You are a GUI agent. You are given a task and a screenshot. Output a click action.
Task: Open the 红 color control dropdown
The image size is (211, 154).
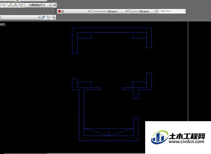[x=74, y=11]
